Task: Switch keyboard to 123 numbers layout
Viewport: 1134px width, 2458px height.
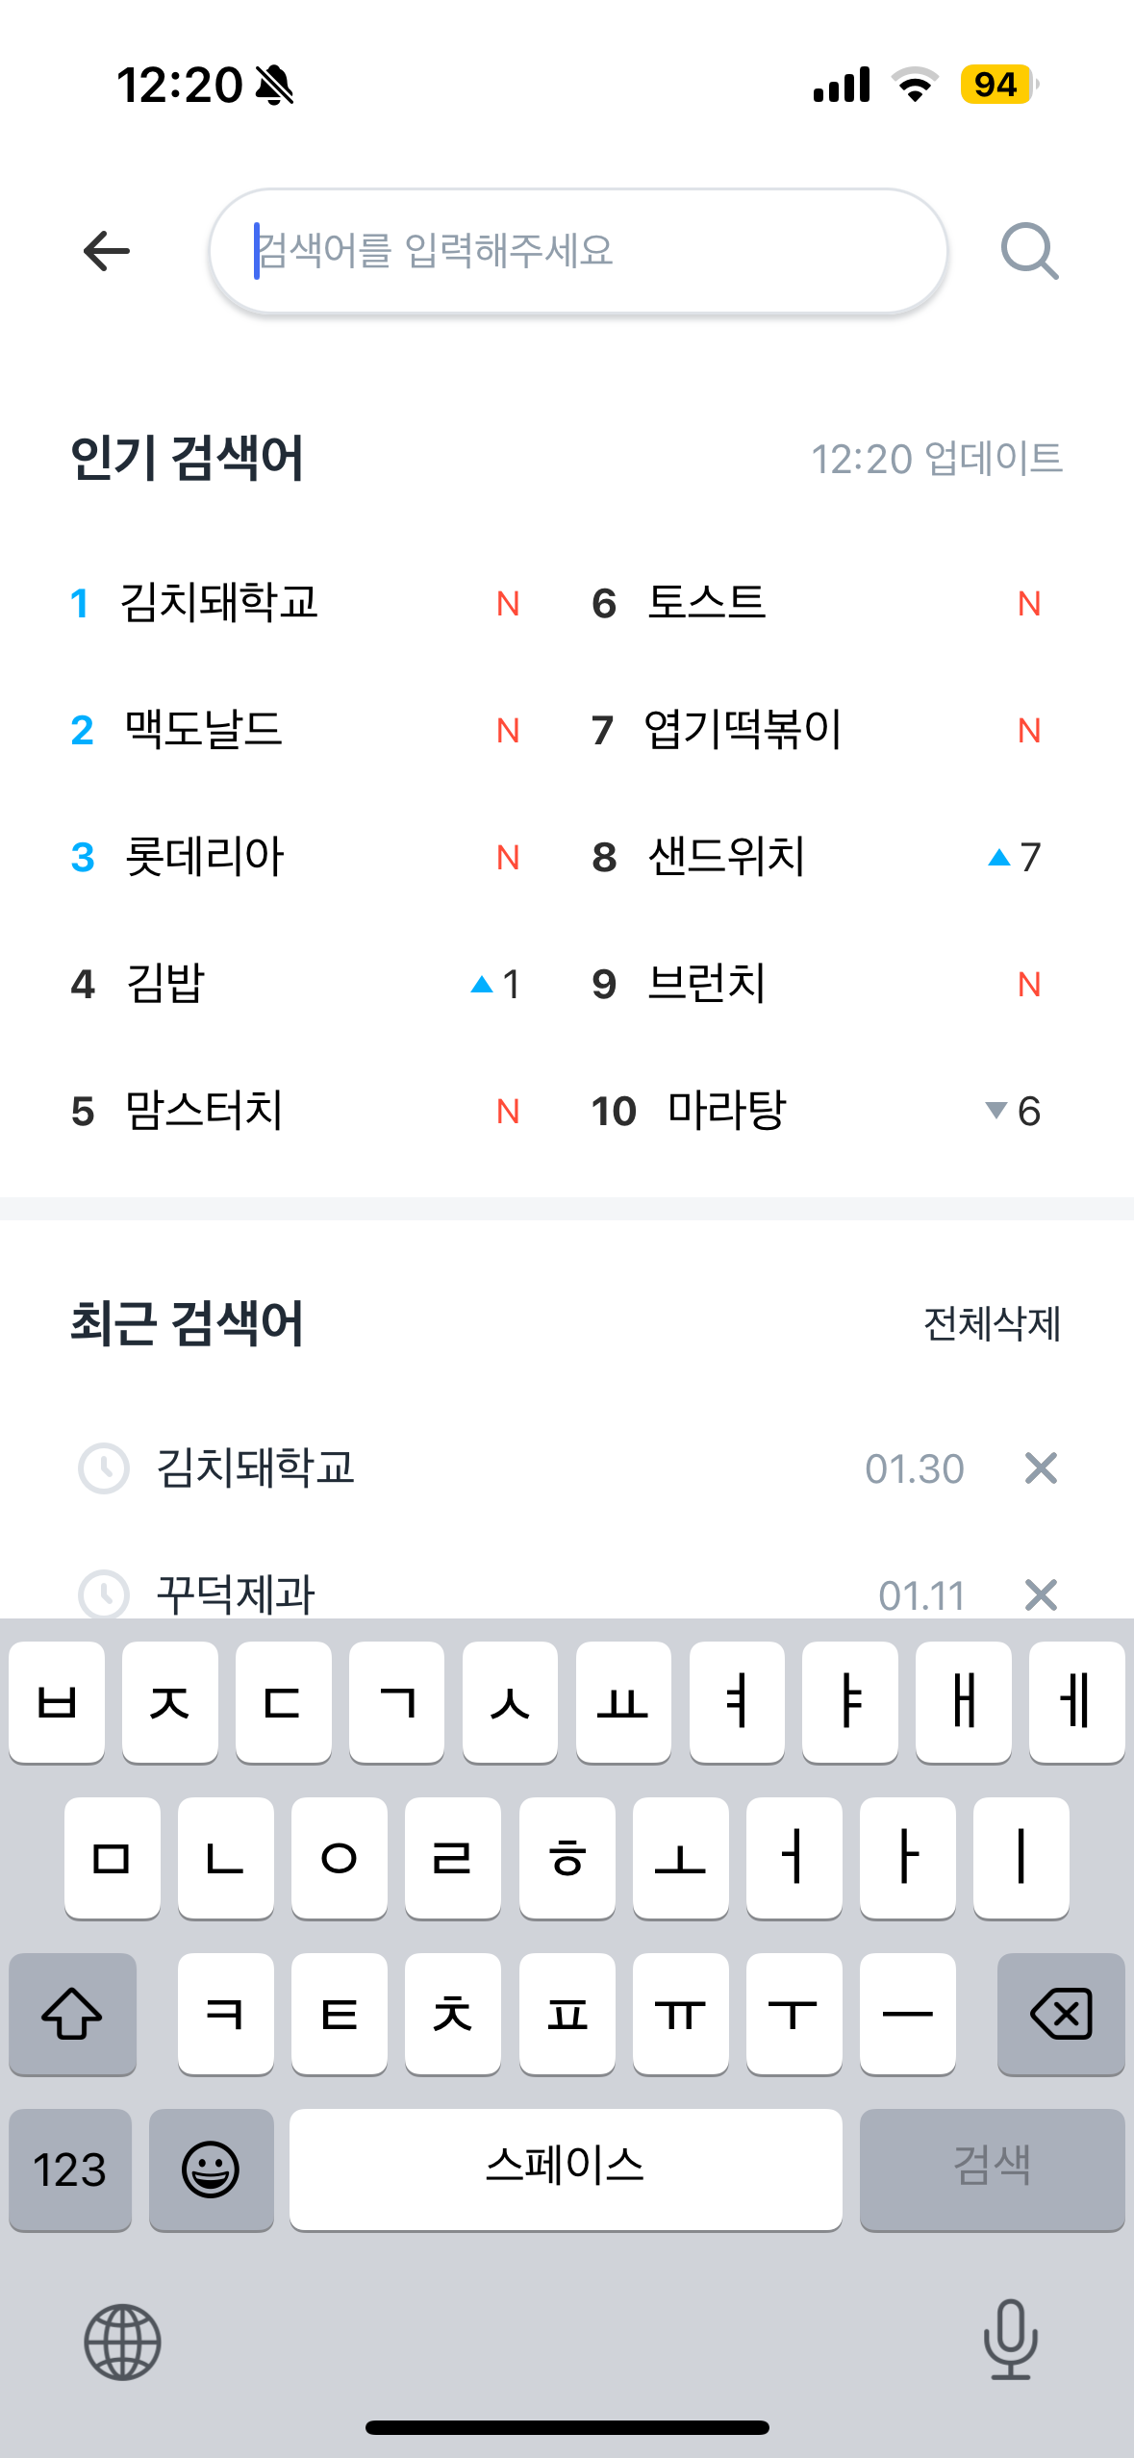Action: tap(70, 2170)
